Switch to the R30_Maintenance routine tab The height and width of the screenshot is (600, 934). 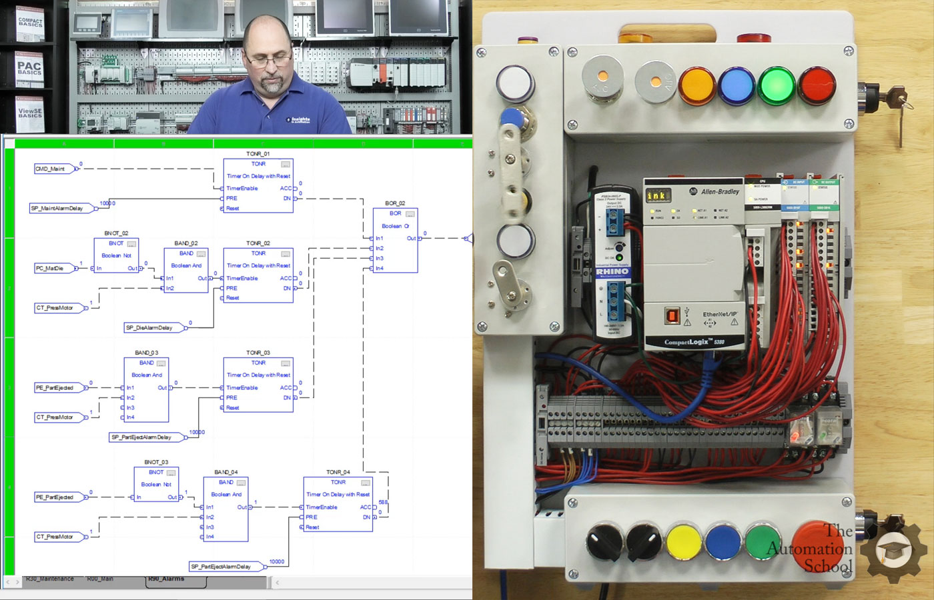pyautogui.click(x=50, y=579)
